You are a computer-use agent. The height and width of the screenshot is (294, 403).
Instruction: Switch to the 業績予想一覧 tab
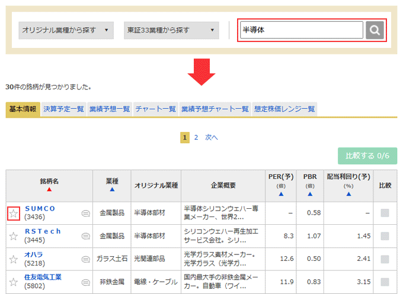coord(110,109)
